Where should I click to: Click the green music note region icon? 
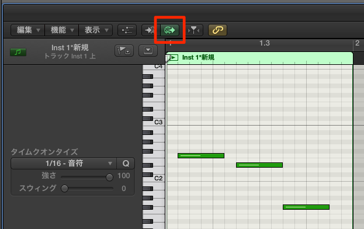[x=18, y=52]
